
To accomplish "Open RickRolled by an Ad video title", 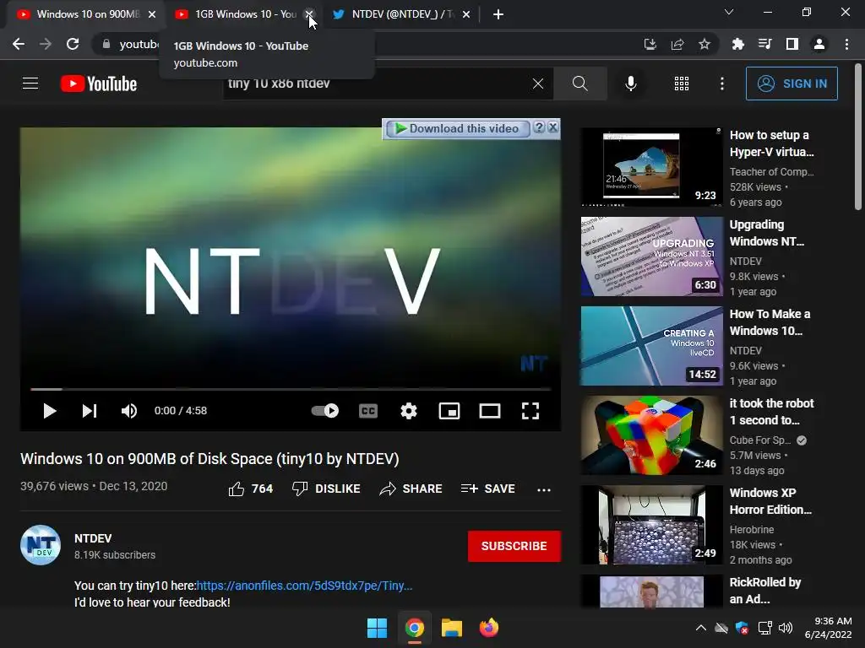I will click(765, 590).
